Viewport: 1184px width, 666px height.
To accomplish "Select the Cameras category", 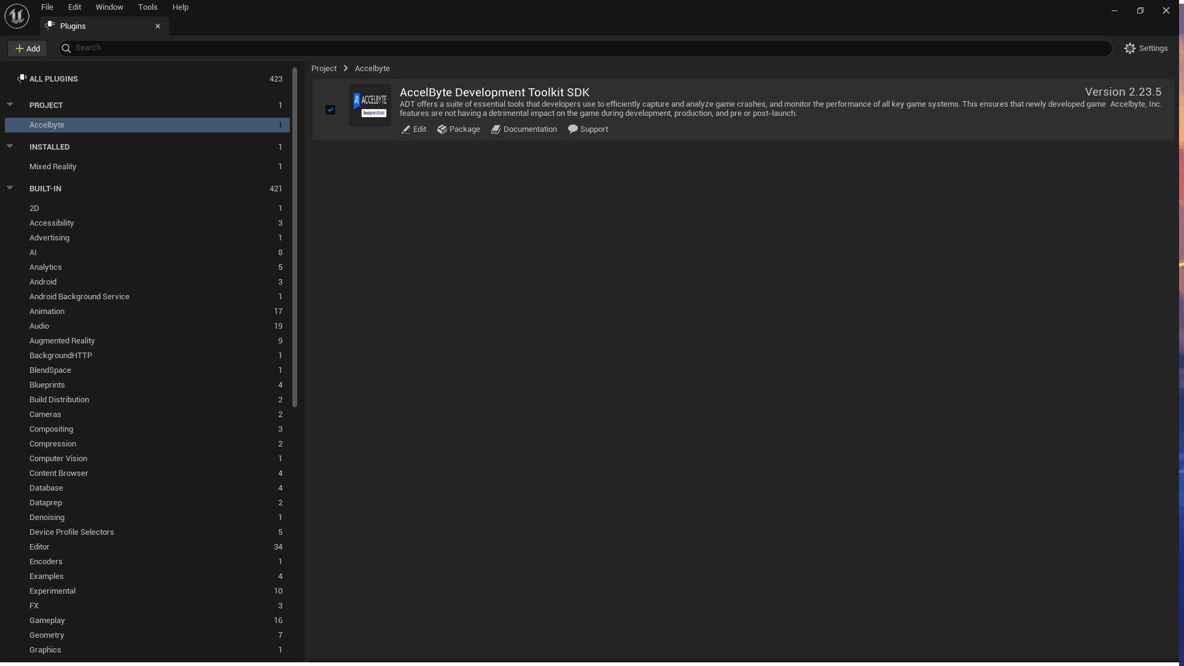I will [x=147, y=414].
